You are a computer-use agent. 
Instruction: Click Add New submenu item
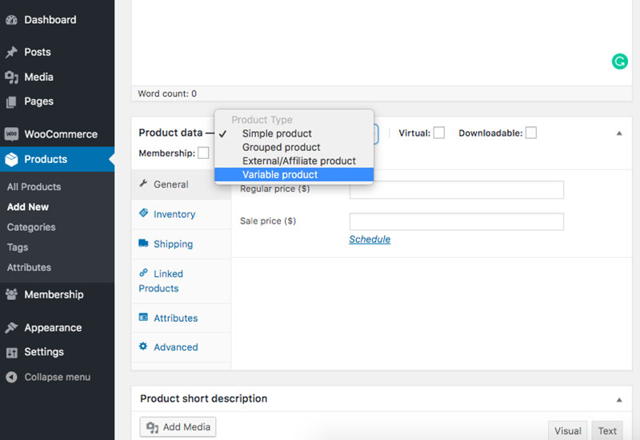click(x=28, y=207)
